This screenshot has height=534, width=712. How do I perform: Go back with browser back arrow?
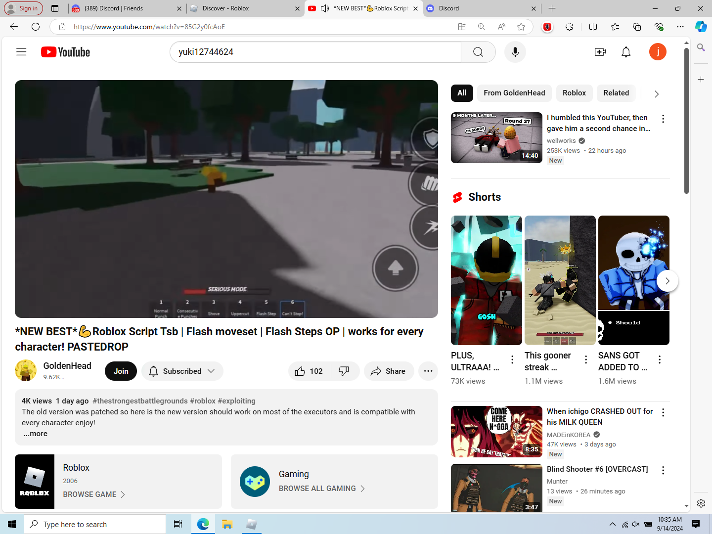pos(14,27)
